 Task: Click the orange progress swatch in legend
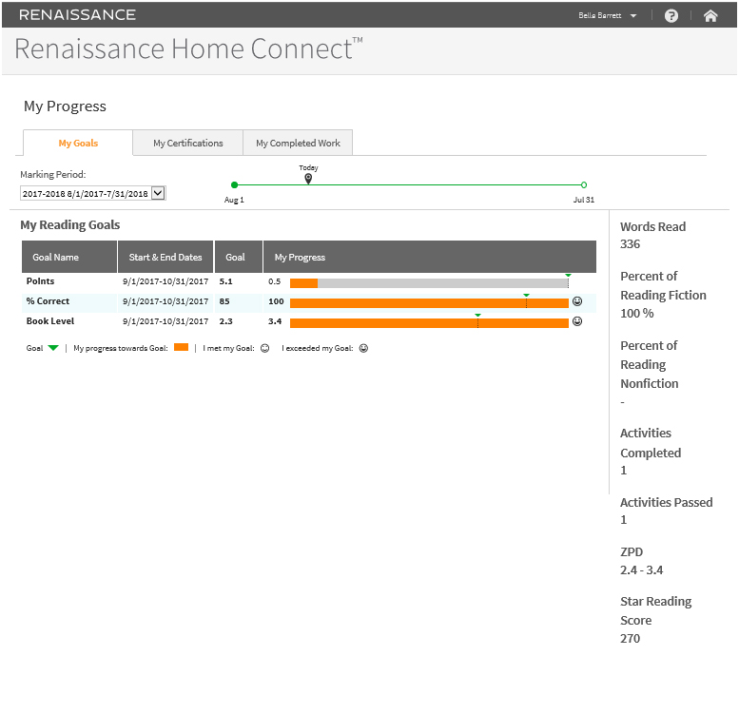[181, 348]
